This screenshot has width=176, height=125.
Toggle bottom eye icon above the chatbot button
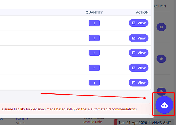pyautogui.click(x=161, y=91)
